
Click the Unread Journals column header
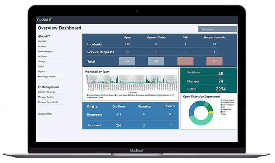[x=214, y=38]
